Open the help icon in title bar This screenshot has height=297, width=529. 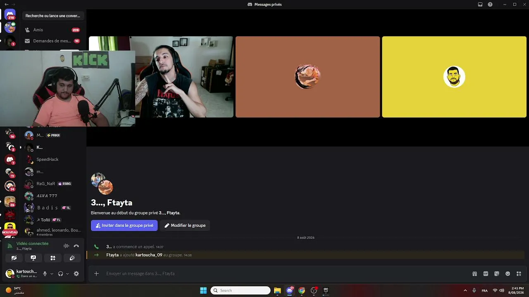[x=490, y=5]
